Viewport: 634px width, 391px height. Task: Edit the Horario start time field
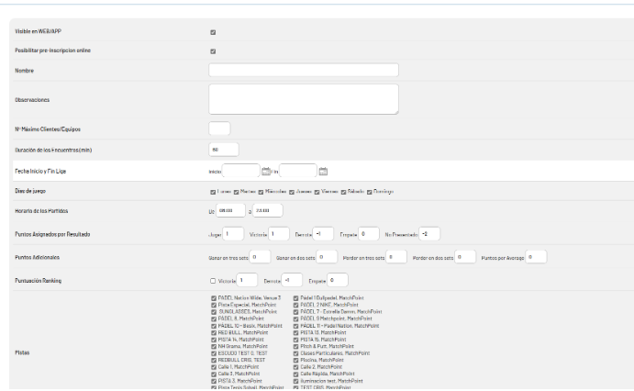(x=230, y=211)
